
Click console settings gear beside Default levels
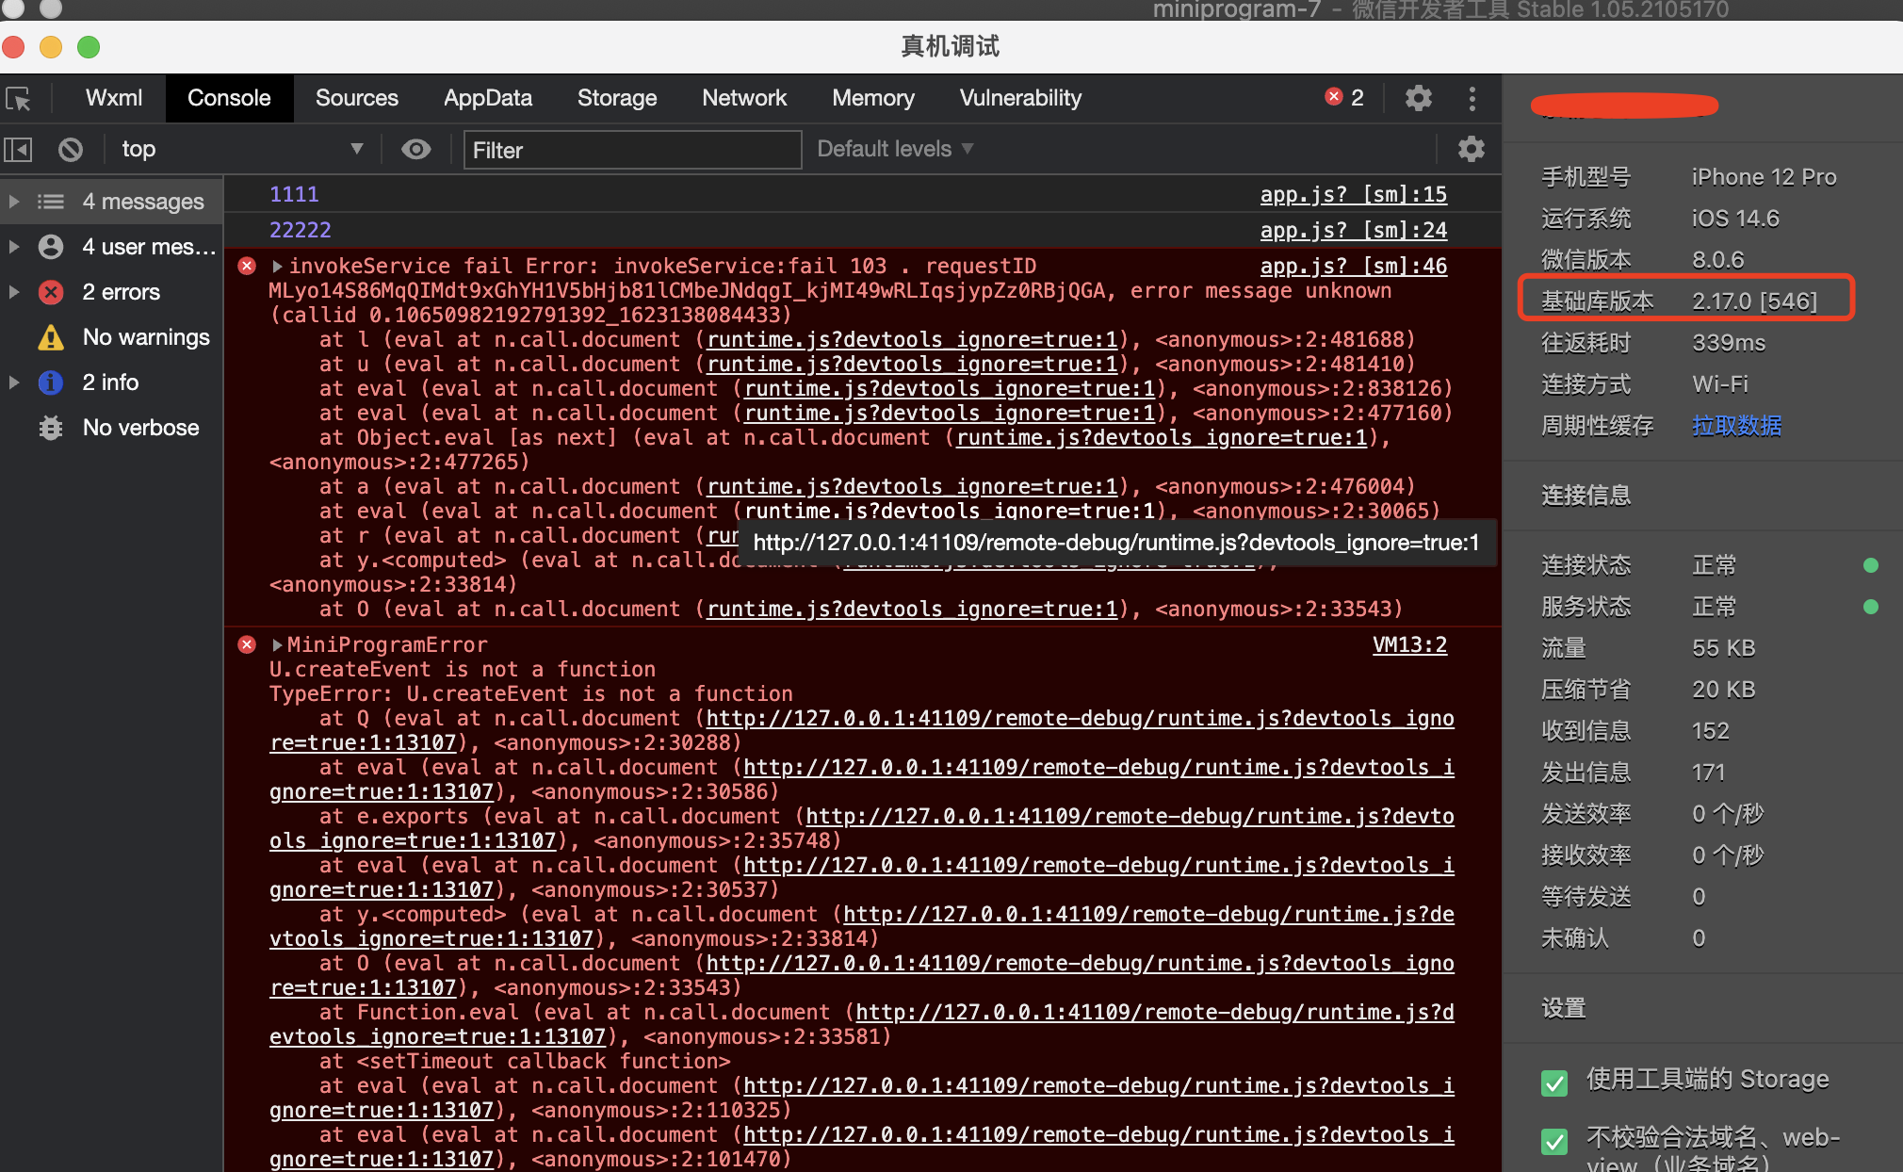point(1471,149)
